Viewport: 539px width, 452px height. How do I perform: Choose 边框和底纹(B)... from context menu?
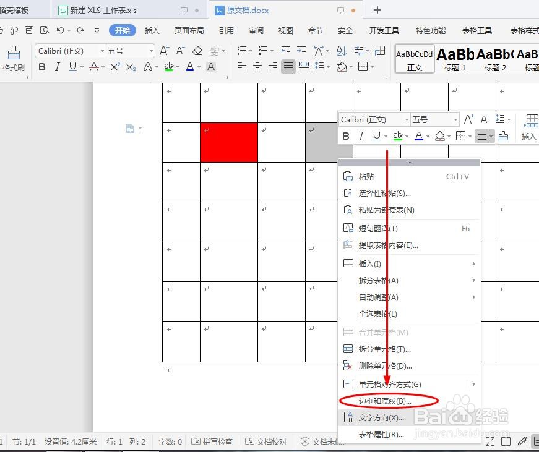click(409, 401)
